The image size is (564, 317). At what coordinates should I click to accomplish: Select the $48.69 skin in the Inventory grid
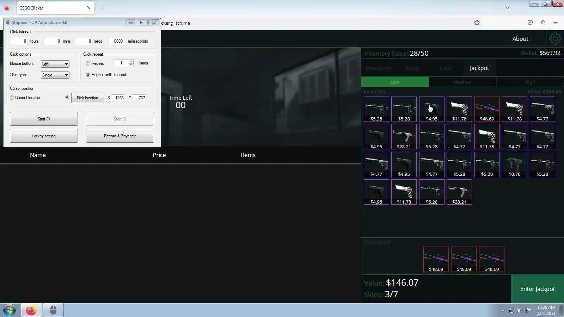[487, 109]
